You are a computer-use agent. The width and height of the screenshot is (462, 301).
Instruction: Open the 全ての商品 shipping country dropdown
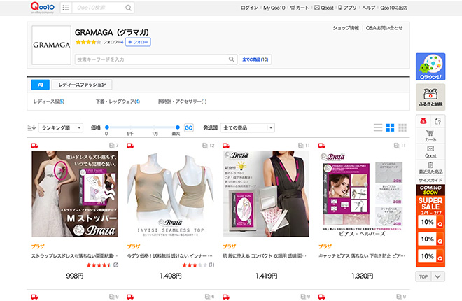pos(248,127)
